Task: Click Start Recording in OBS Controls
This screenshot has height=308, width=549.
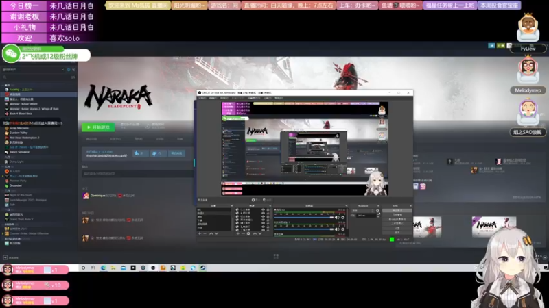Action: (x=397, y=215)
